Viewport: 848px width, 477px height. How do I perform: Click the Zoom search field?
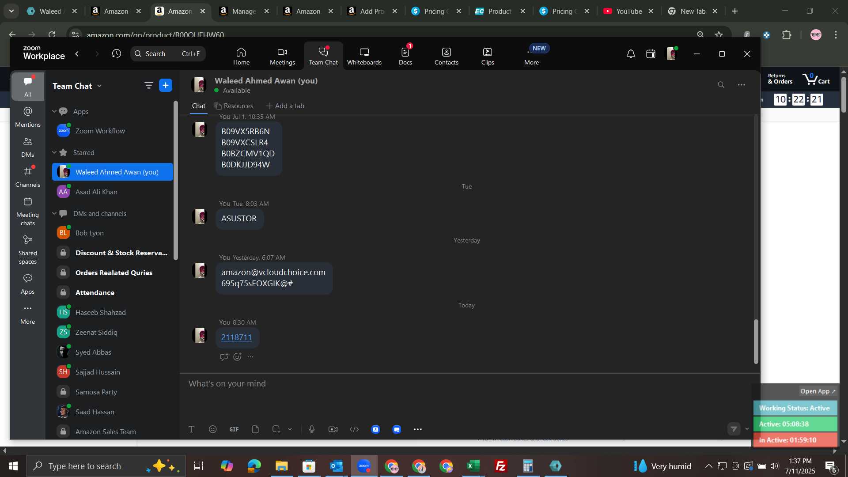(x=168, y=54)
